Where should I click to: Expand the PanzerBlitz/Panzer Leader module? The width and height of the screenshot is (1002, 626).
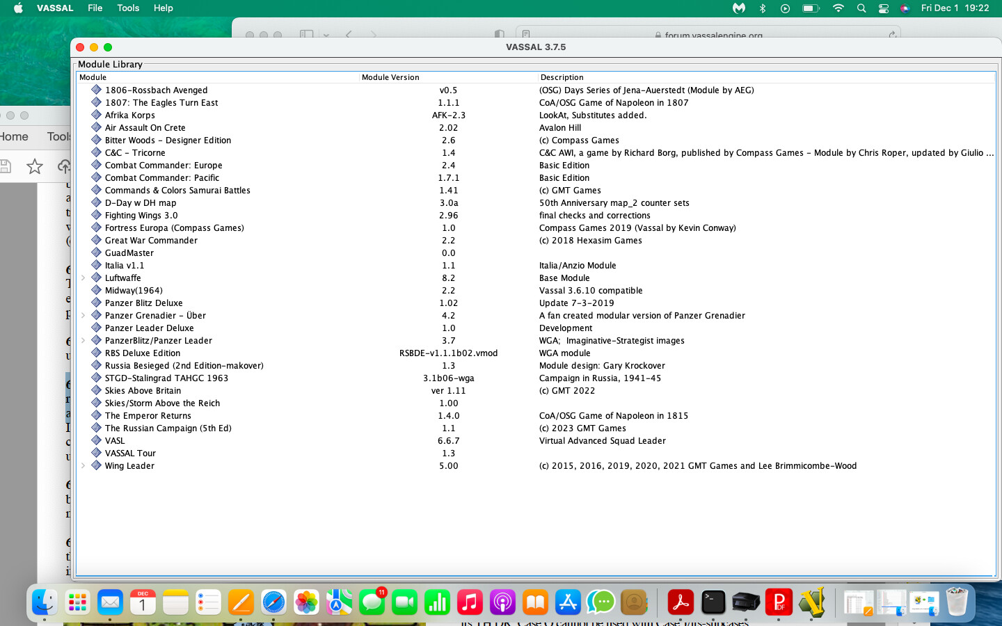click(x=83, y=340)
